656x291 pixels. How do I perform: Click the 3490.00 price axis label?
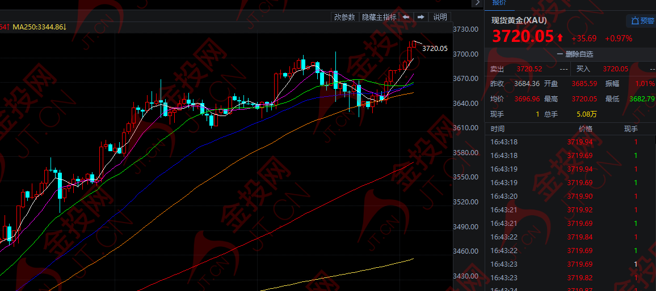[x=466, y=226]
